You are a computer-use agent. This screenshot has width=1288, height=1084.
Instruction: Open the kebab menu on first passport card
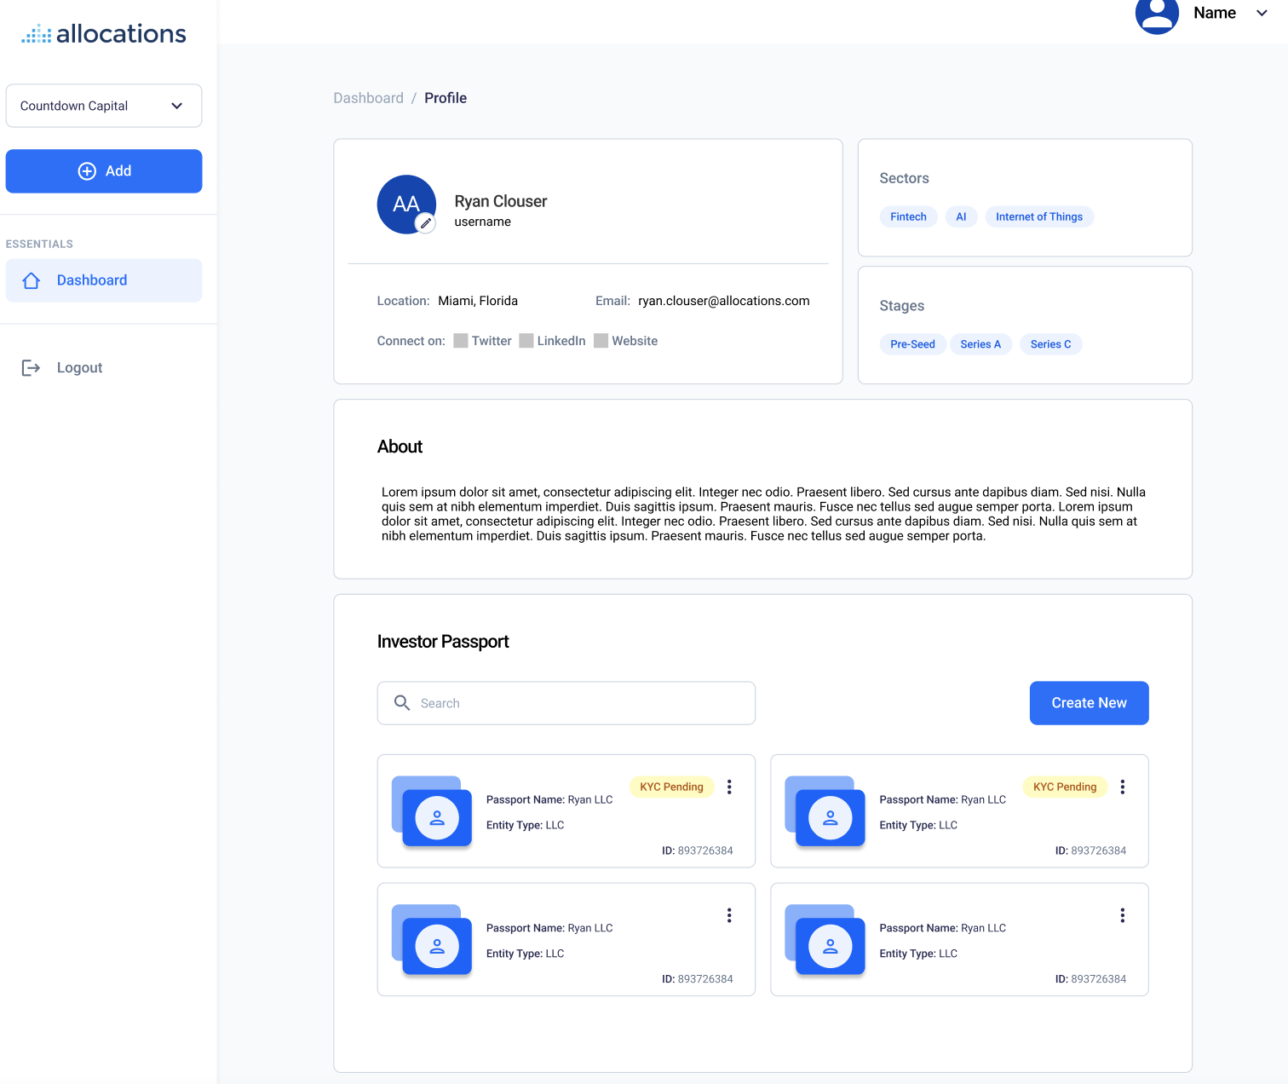pyautogui.click(x=729, y=787)
